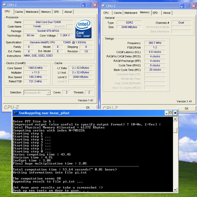This screenshot has height=197, width=197.
Task: Open About tab in right CPU-Z window
Action: point(167,13)
